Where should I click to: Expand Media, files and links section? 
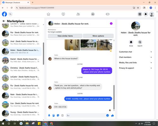136,63
